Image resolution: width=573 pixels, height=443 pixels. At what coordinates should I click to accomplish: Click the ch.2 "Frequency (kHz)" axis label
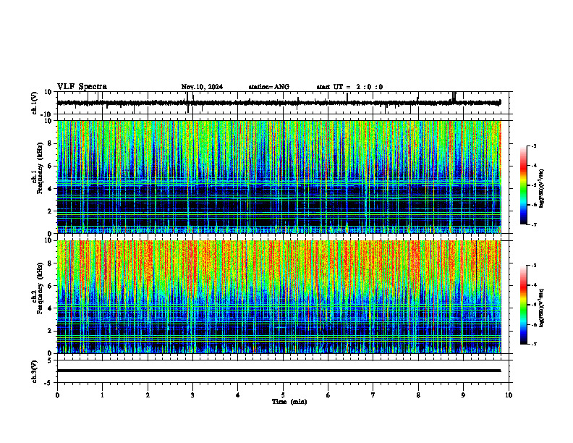pyautogui.click(x=41, y=288)
